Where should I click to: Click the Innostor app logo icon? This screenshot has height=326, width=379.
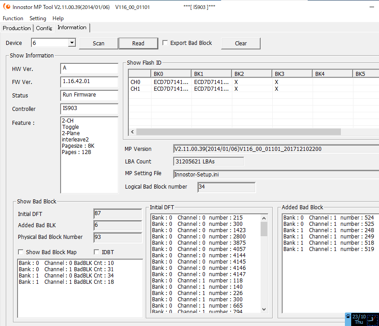tap(7, 7)
